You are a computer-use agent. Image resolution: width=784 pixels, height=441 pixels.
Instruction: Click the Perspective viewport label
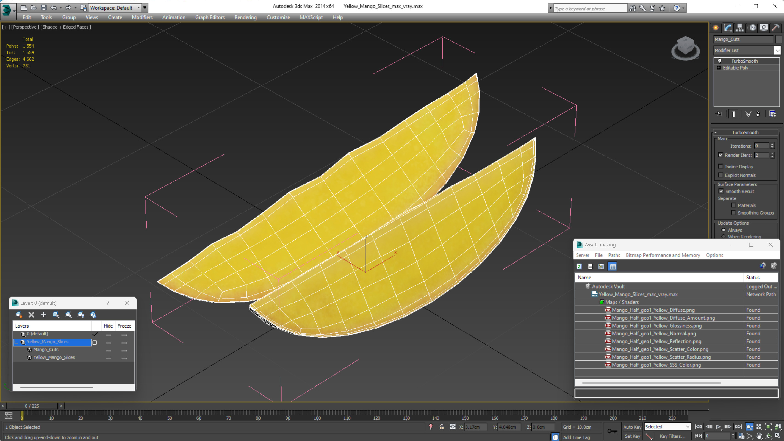click(x=25, y=27)
